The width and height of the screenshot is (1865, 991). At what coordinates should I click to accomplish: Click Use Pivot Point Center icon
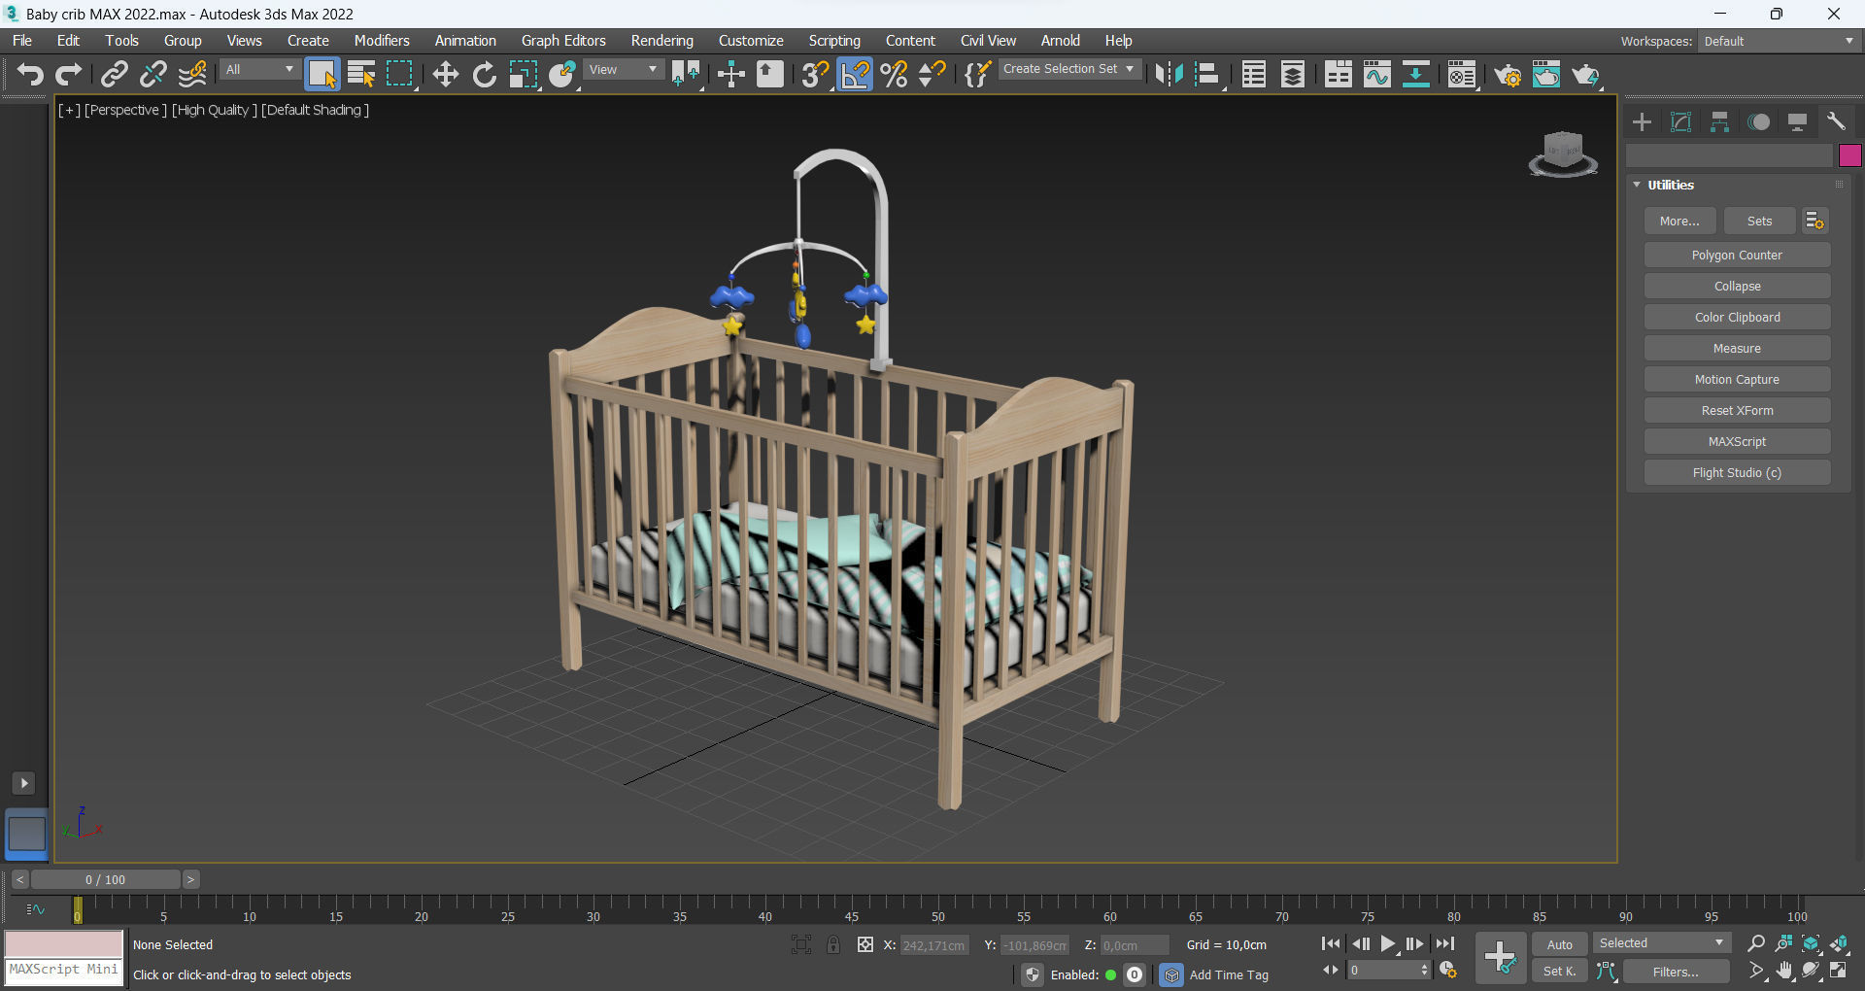(x=686, y=75)
